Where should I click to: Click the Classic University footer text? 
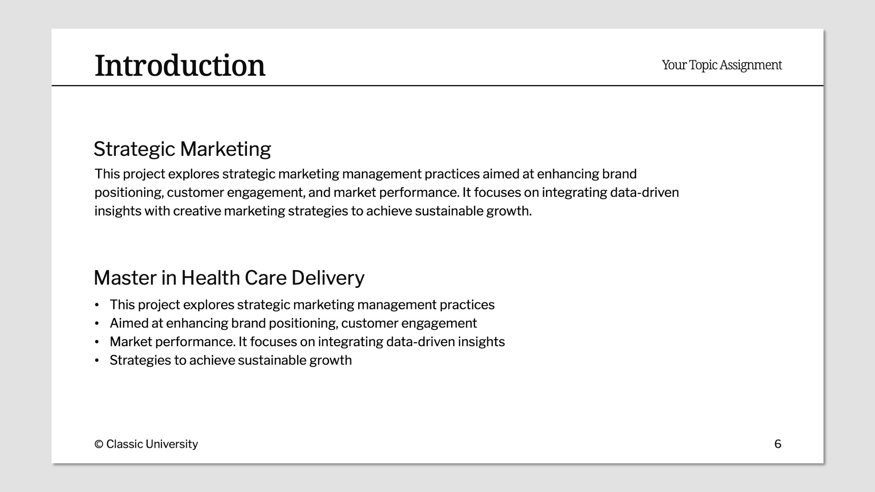click(152, 444)
